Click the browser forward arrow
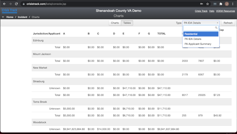237x134 pixels. [x=10, y=4]
